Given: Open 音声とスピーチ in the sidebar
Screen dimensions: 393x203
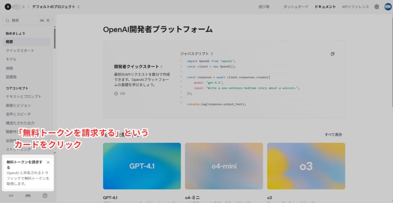Looking at the screenshot, I should click(18, 114).
